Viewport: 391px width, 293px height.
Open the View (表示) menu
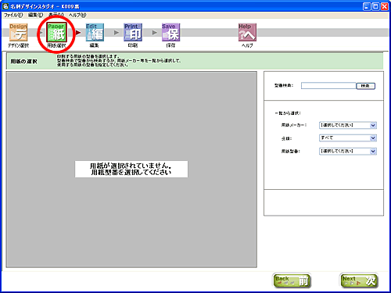(56, 15)
